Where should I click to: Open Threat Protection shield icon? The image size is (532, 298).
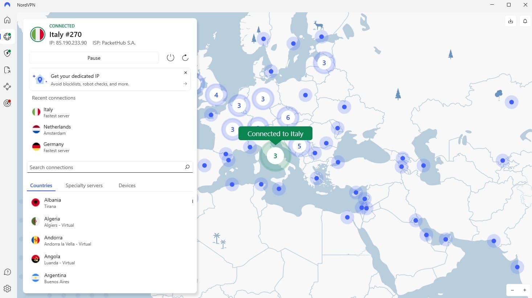7,53
